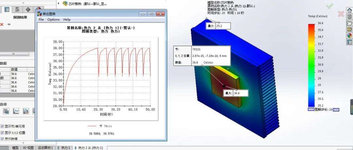Maximize the response chart window
The image size is (353, 150).
coord(152,14)
